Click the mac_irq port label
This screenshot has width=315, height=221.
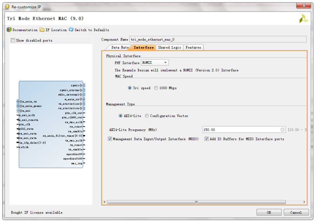[77, 163]
